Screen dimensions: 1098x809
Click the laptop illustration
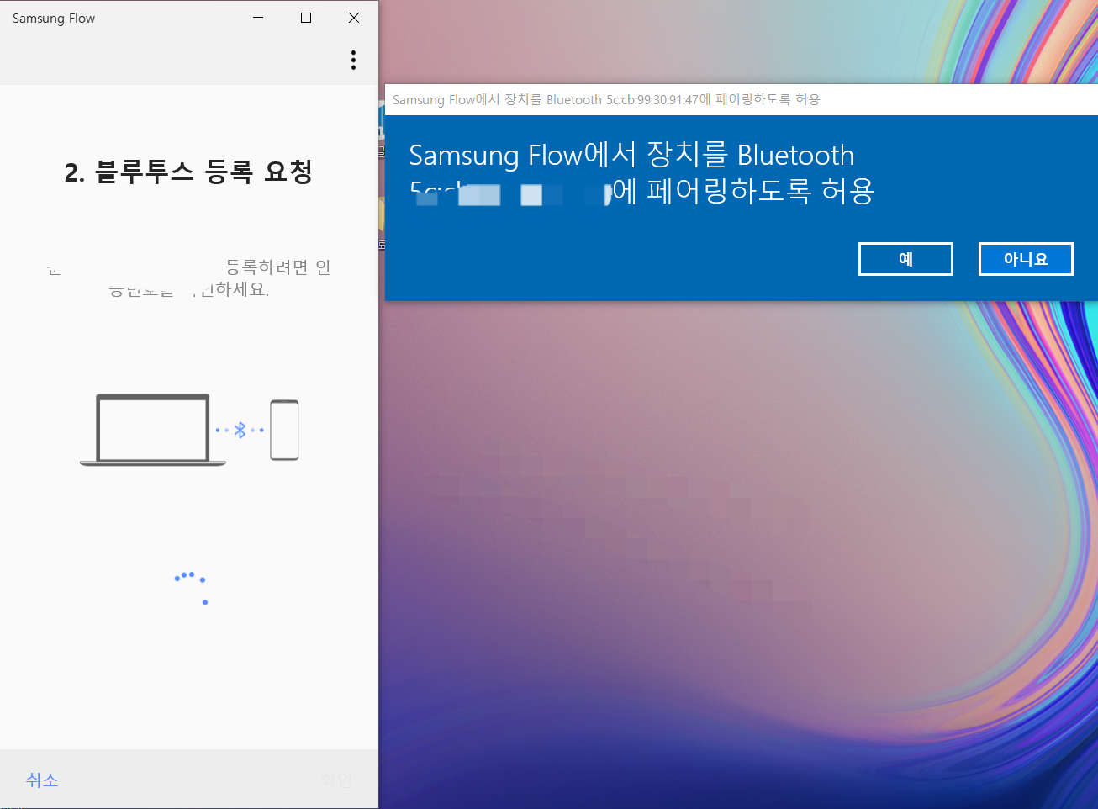(x=153, y=430)
